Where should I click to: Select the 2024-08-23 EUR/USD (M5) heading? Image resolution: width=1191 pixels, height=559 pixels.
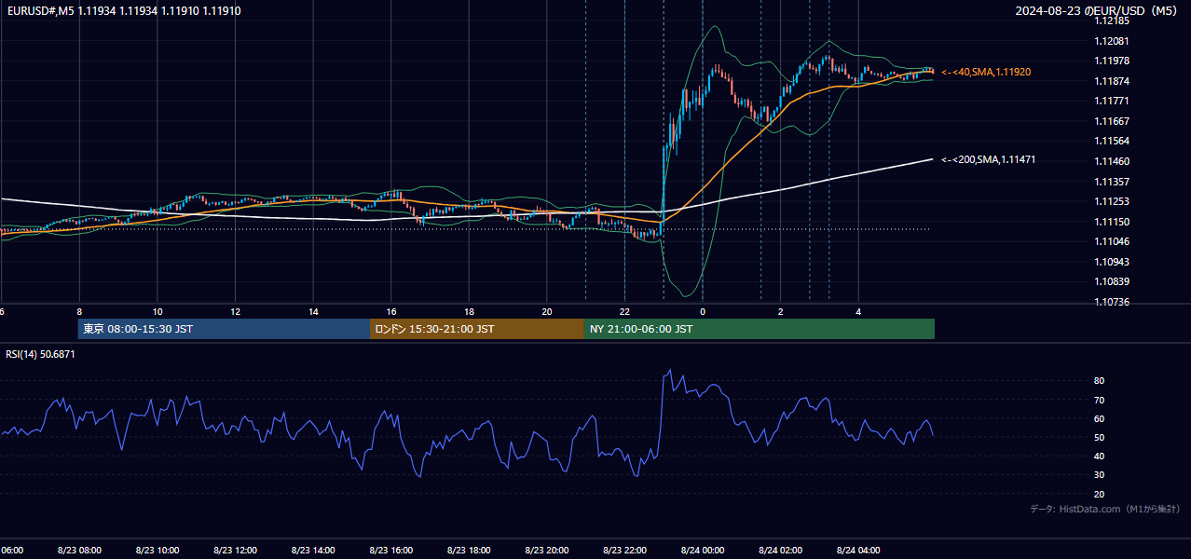coord(1097,11)
